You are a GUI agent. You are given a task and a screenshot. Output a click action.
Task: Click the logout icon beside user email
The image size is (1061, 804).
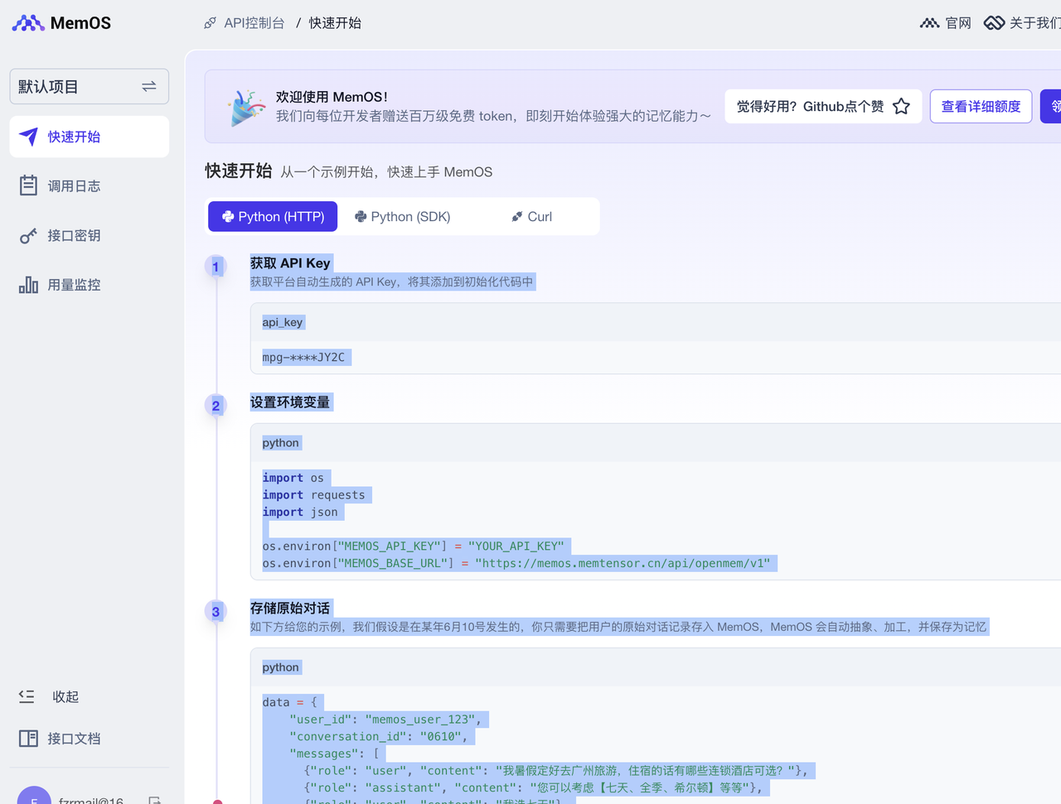(x=154, y=800)
